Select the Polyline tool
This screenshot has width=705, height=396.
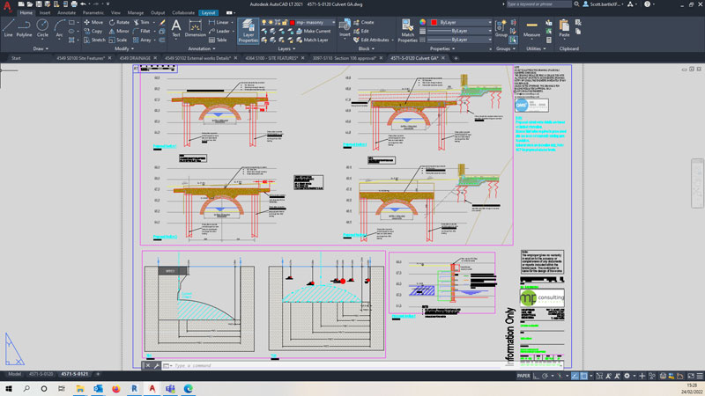click(x=26, y=27)
